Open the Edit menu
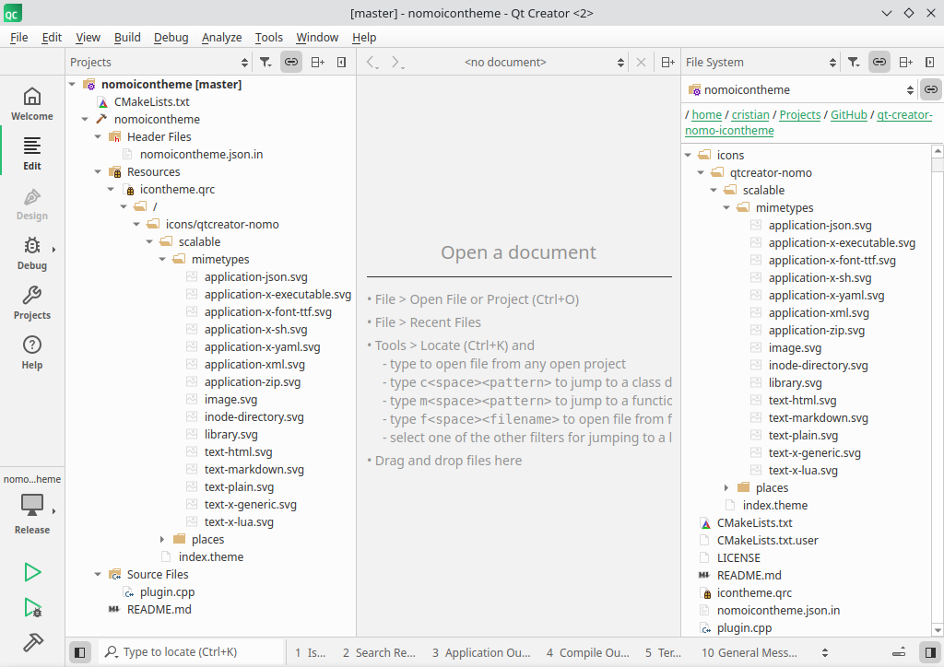This screenshot has height=667, width=944. [x=52, y=37]
